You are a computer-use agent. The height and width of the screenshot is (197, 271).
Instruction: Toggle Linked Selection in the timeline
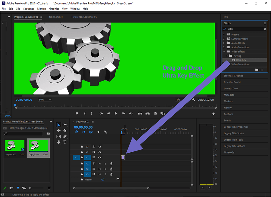point(91,132)
